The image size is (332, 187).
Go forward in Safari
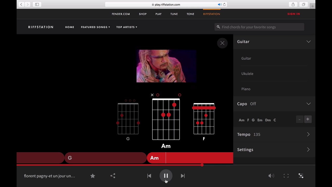pyautogui.click(x=27, y=4)
